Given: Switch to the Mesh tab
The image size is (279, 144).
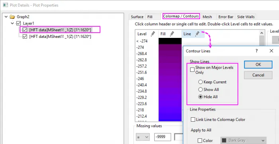Looking at the screenshot, I should (207, 17).
